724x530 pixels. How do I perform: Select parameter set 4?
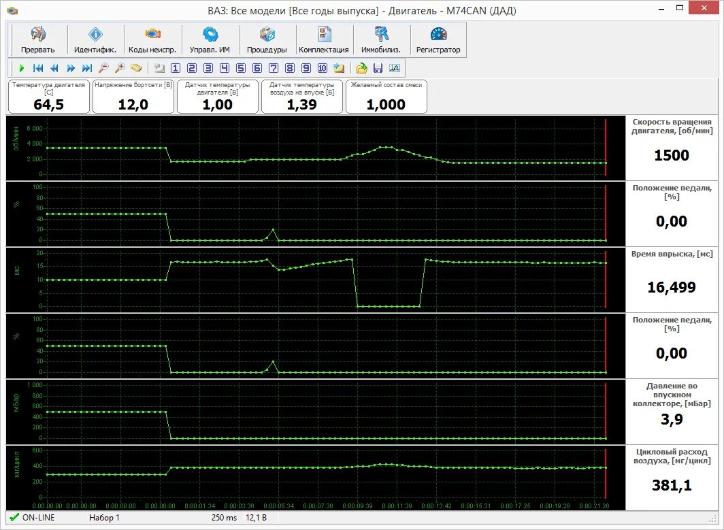pos(225,68)
